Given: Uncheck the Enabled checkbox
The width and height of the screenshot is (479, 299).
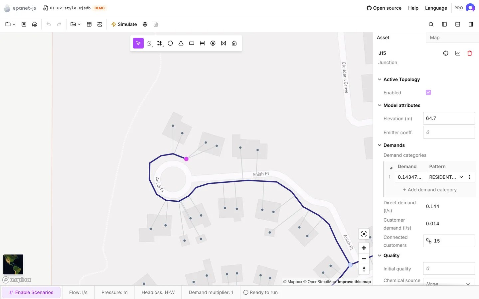Looking at the screenshot, I should (428, 92).
